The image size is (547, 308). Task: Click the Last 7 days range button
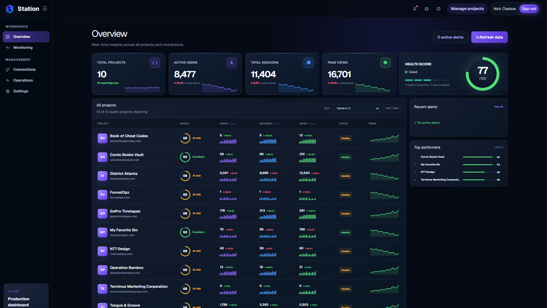click(x=392, y=108)
